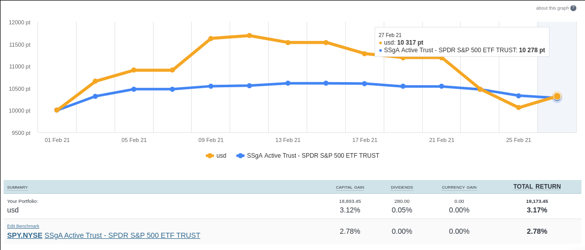Screen dimensions: 585x250
Task: Select the orange usd point at 17 Feb 21
Action: (364, 53)
